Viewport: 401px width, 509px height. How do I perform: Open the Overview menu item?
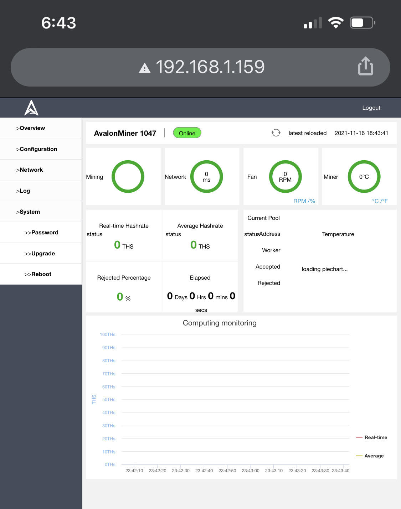pos(41,128)
